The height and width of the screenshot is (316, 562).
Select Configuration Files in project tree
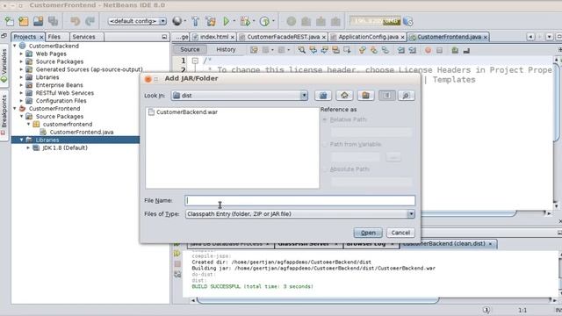click(61, 101)
